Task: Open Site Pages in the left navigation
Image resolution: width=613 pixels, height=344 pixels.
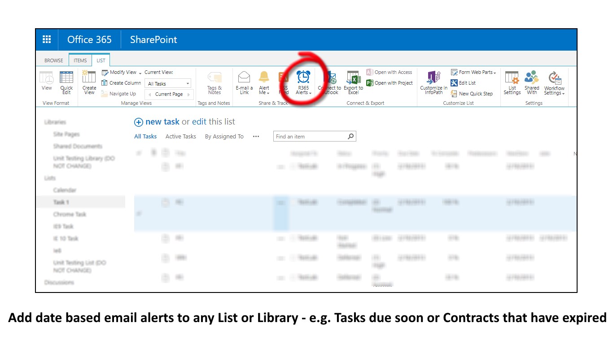Action: (x=66, y=134)
